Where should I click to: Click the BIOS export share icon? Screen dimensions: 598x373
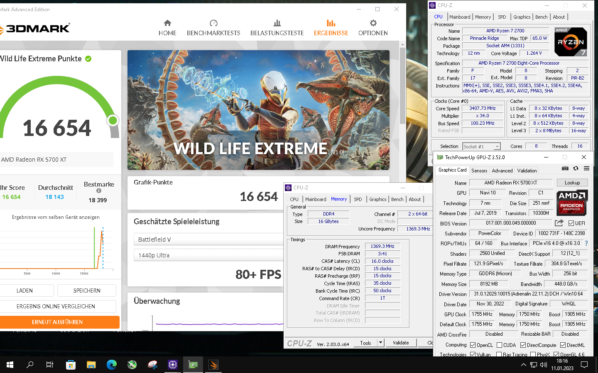pyautogui.click(x=559, y=223)
